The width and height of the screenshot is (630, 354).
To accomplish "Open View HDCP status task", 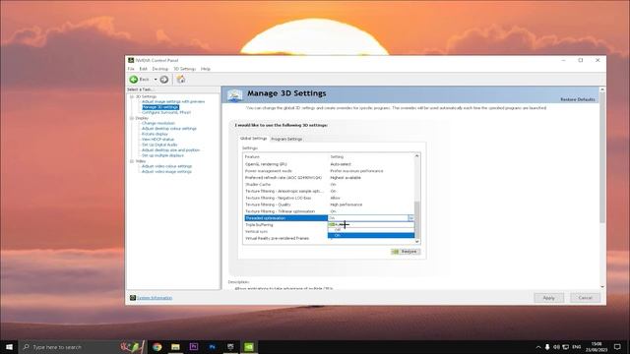I will (157, 140).
